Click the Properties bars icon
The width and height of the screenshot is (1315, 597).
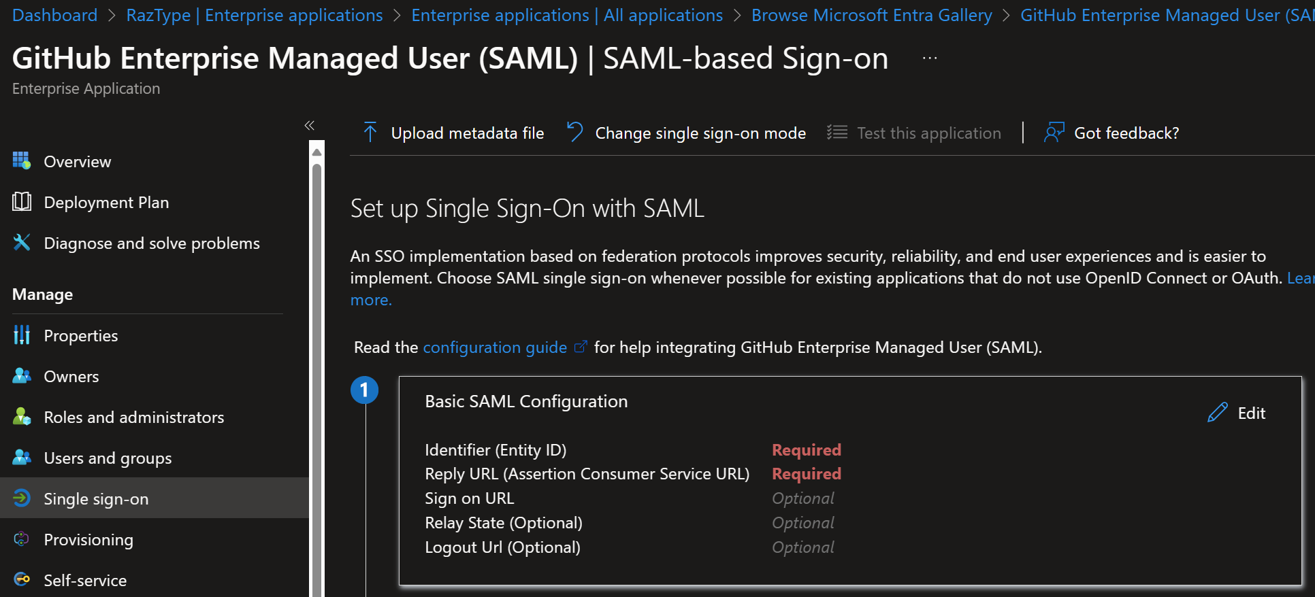[22, 335]
